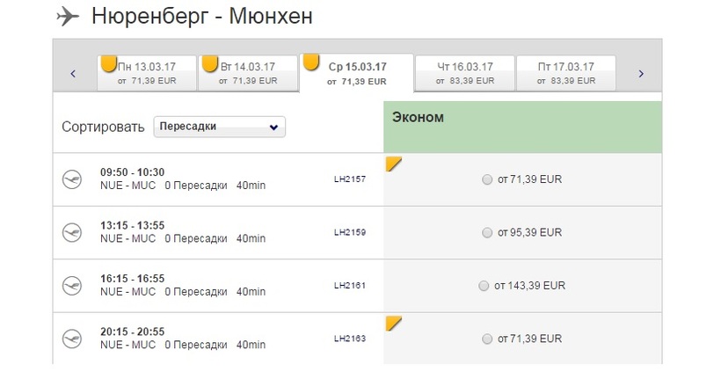
Task: Go to previous dates with left arrow
Action: [x=73, y=74]
